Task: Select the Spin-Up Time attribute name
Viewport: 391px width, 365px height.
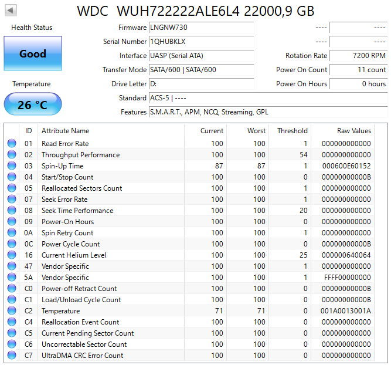Action: pyautogui.click(x=62, y=166)
